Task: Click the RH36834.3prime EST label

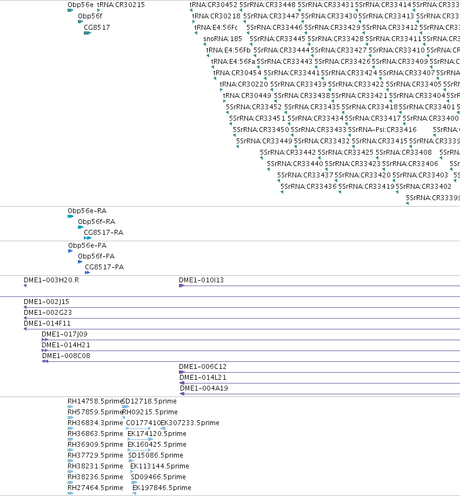Action: [95, 423]
